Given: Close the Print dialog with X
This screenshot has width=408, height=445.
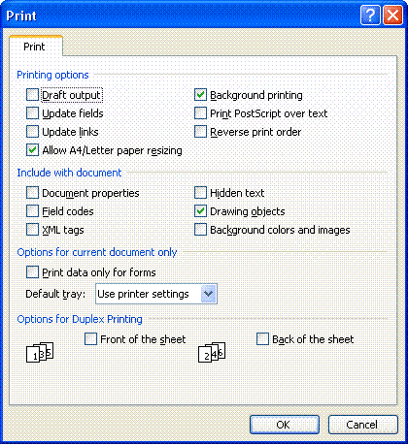Looking at the screenshot, I should point(392,16).
